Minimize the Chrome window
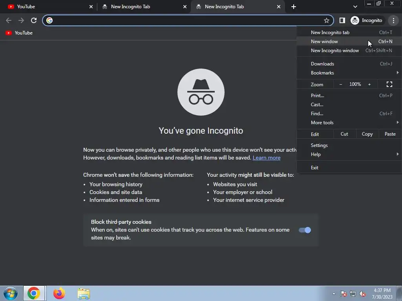 (x=369, y=4)
